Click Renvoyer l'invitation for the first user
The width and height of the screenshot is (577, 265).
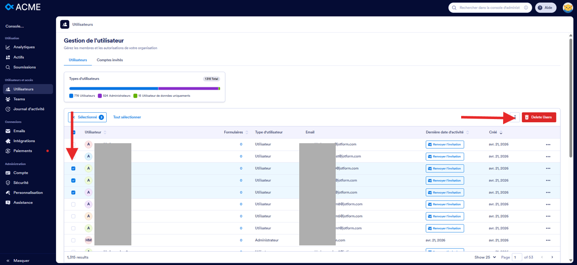[444, 144]
